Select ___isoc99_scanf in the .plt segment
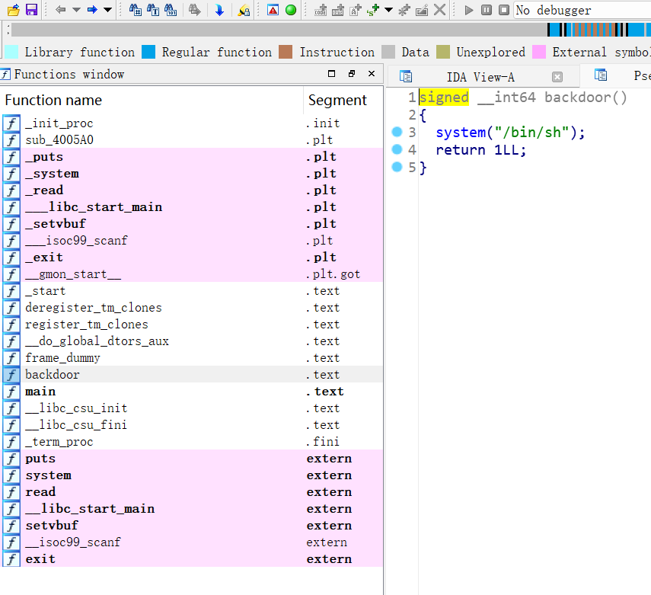 pyautogui.click(x=192, y=240)
